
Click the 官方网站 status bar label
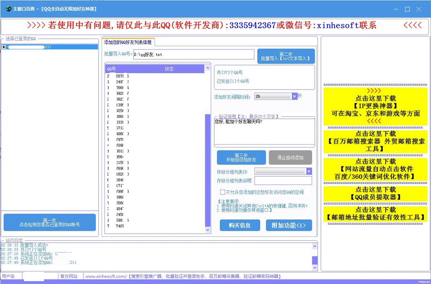point(68,276)
